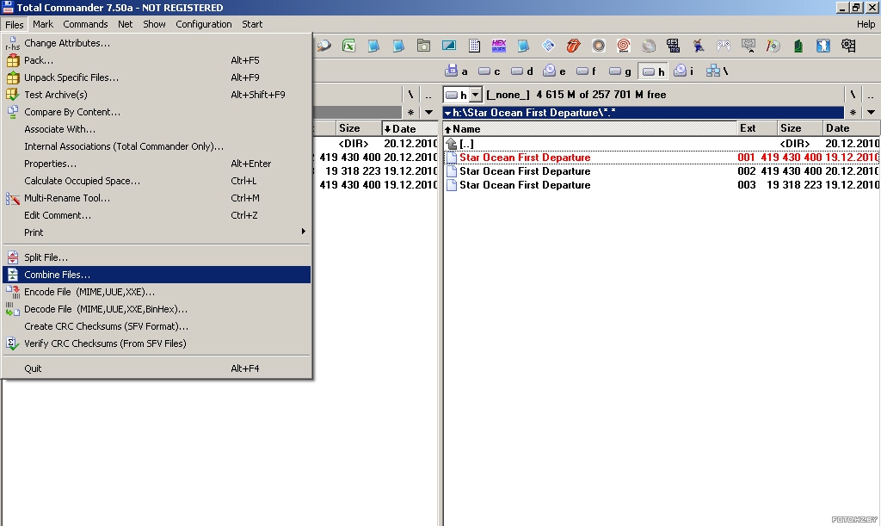
Task: Expand the Print submenu arrow
Action: [304, 232]
